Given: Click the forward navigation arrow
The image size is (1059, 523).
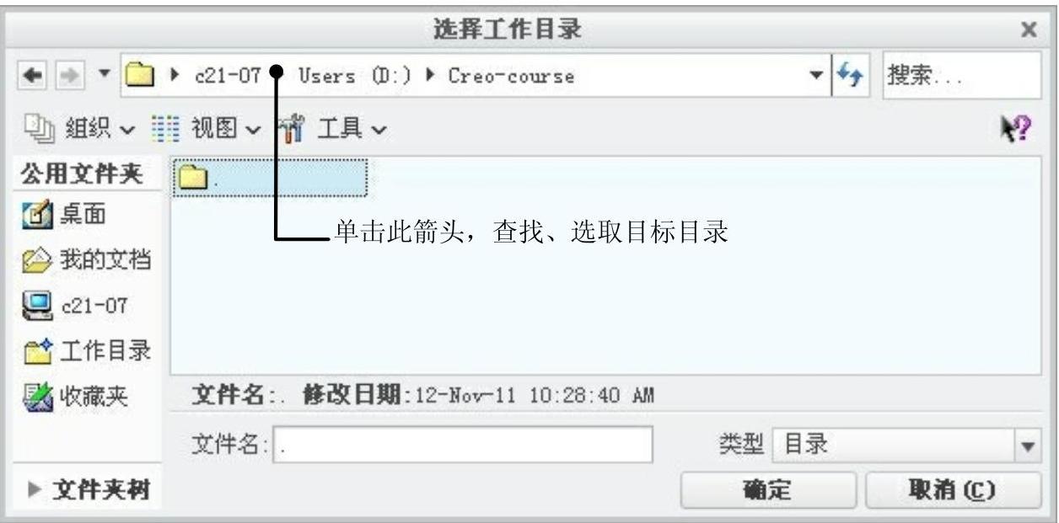Looking at the screenshot, I should (x=68, y=76).
